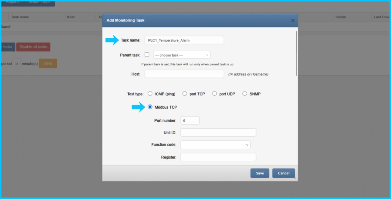The height and width of the screenshot is (199, 391).
Task: Click the Task name input field
Action: (184, 40)
